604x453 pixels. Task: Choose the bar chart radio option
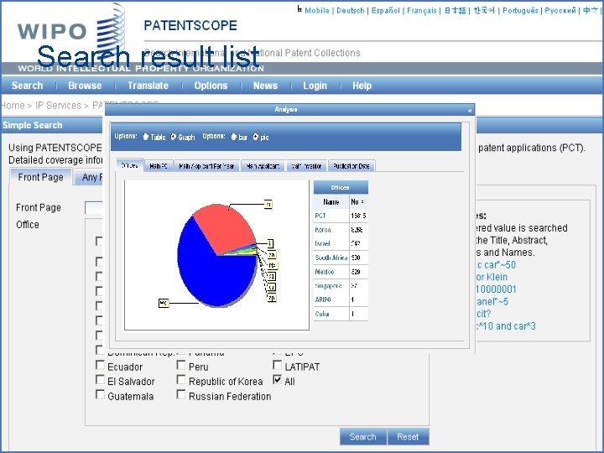(234, 137)
